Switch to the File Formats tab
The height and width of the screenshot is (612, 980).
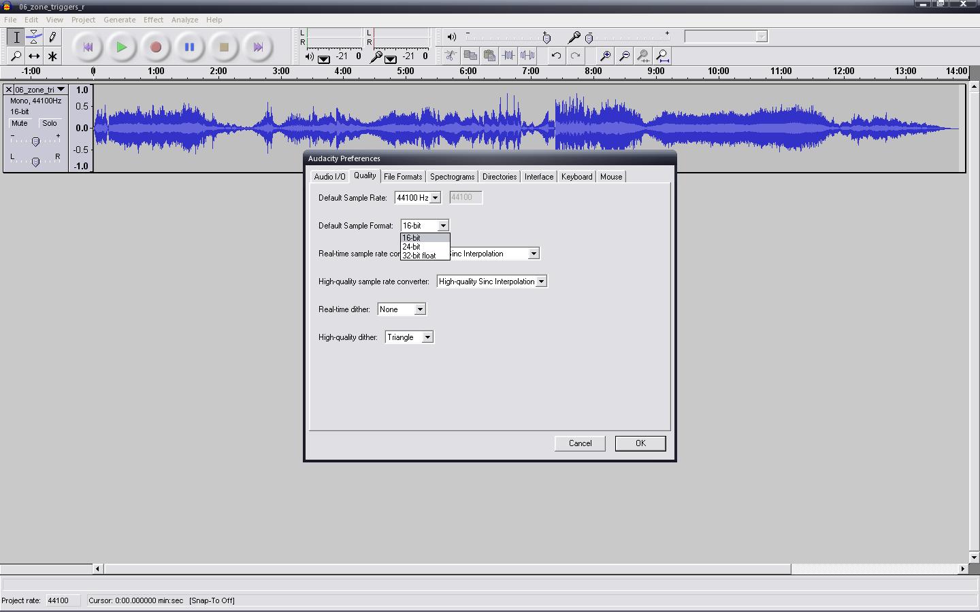tap(403, 177)
